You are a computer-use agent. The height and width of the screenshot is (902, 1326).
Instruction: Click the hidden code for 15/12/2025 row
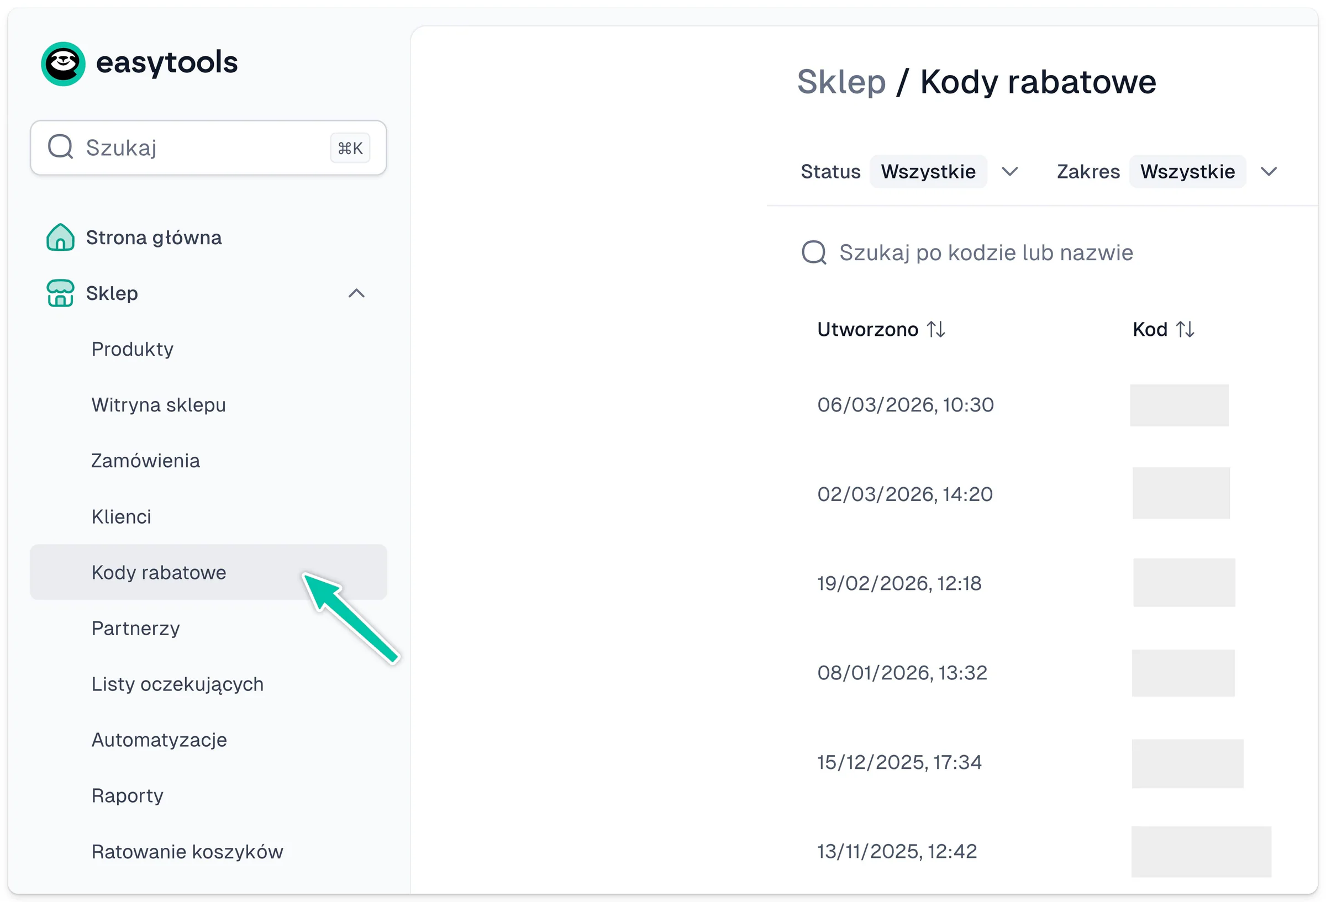tap(1187, 763)
